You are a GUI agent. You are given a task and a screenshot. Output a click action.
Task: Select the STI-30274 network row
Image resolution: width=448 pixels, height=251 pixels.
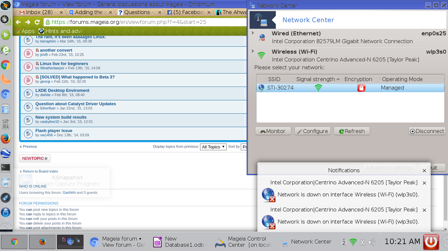tap(350, 88)
